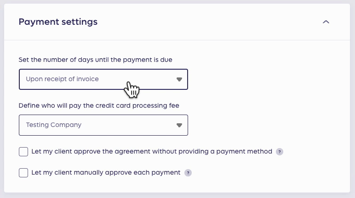This screenshot has height=198, width=355.
Task: Collapse the Payment settings section chevron
Action: [326, 22]
